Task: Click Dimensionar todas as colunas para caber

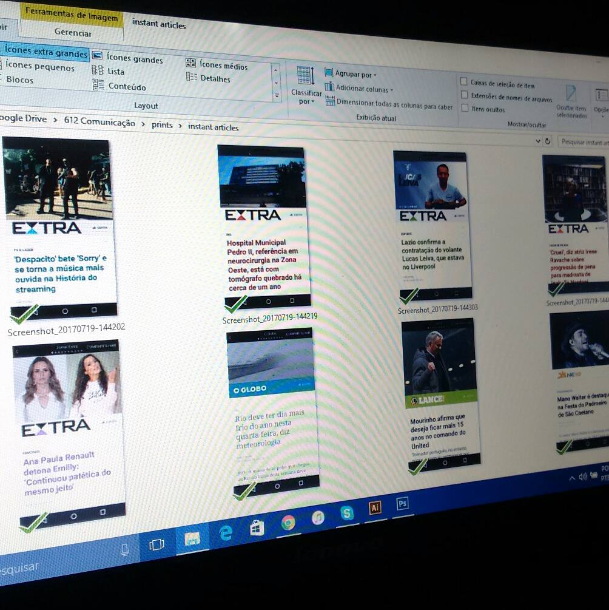Action: (389, 104)
